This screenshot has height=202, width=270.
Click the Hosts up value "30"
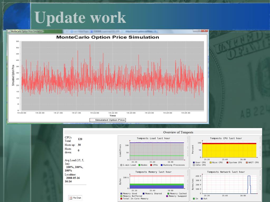(79, 145)
